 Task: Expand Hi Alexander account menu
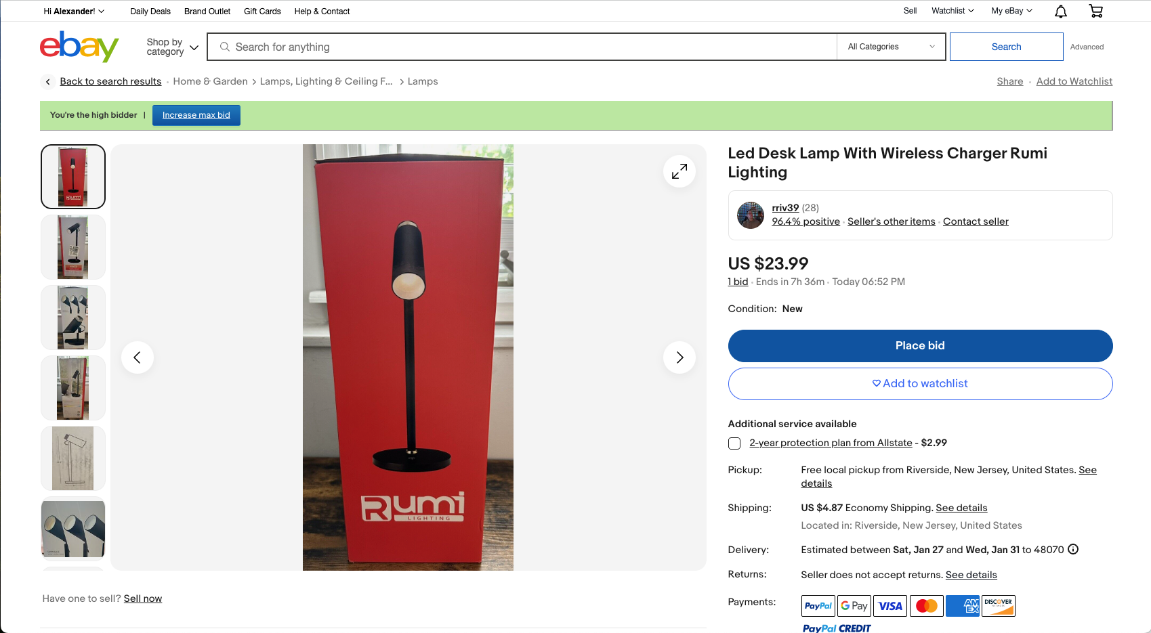(74, 12)
